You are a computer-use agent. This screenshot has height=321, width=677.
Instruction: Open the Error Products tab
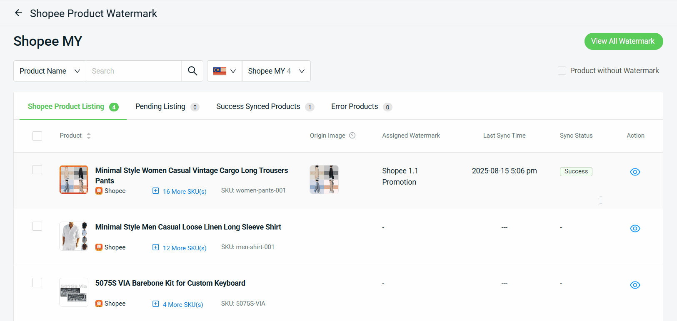point(361,106)
